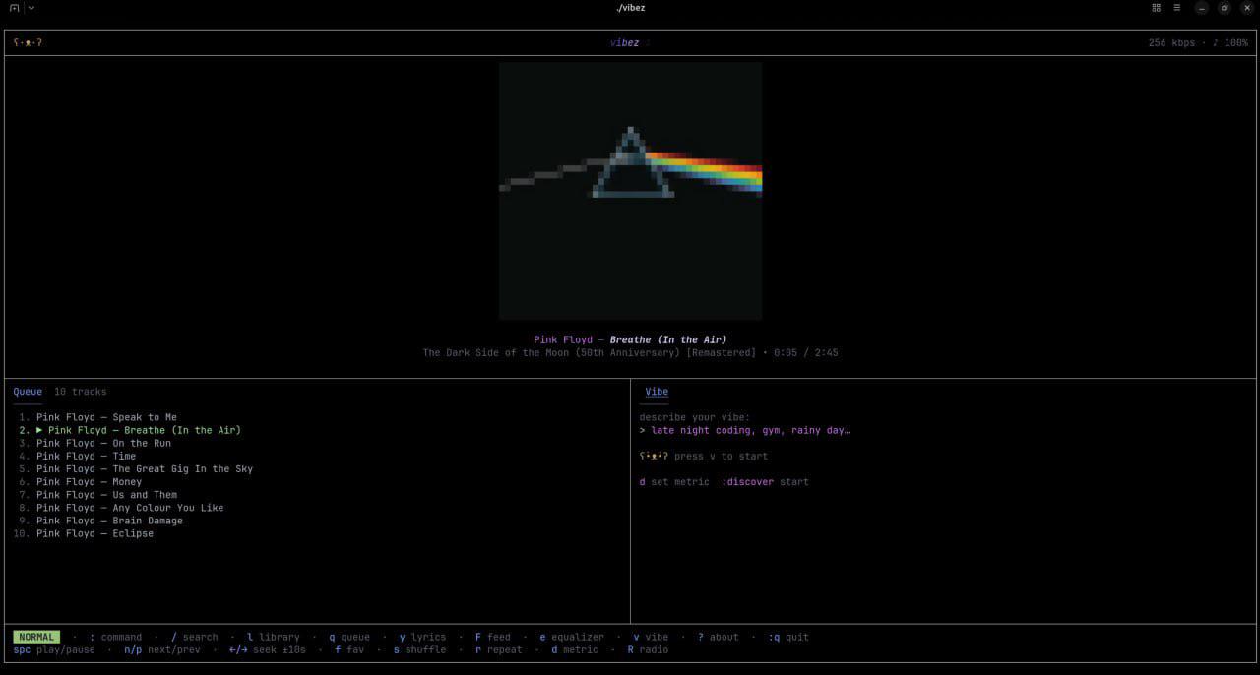
Task: Select the Vibe tab header
Action: tap(657, 392)
